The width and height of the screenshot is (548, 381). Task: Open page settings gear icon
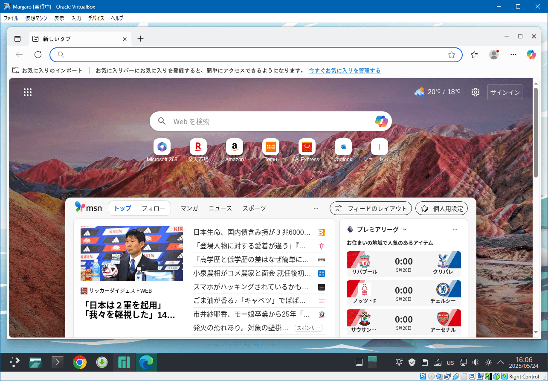pyautogui.click(x=476, y=92)
